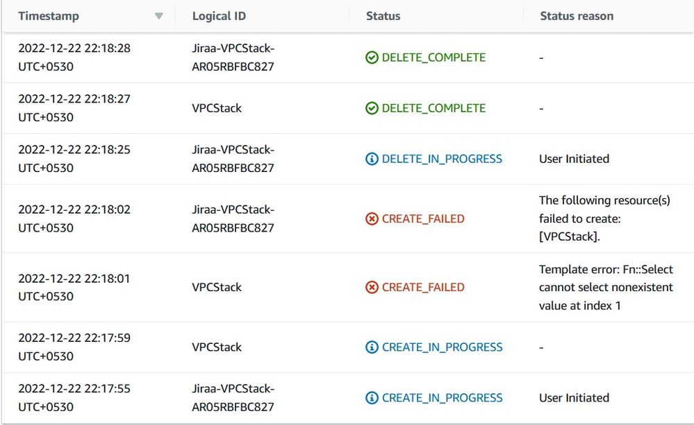Open VPCStack logical ID at 22:18:27

[x=217, y=108]
